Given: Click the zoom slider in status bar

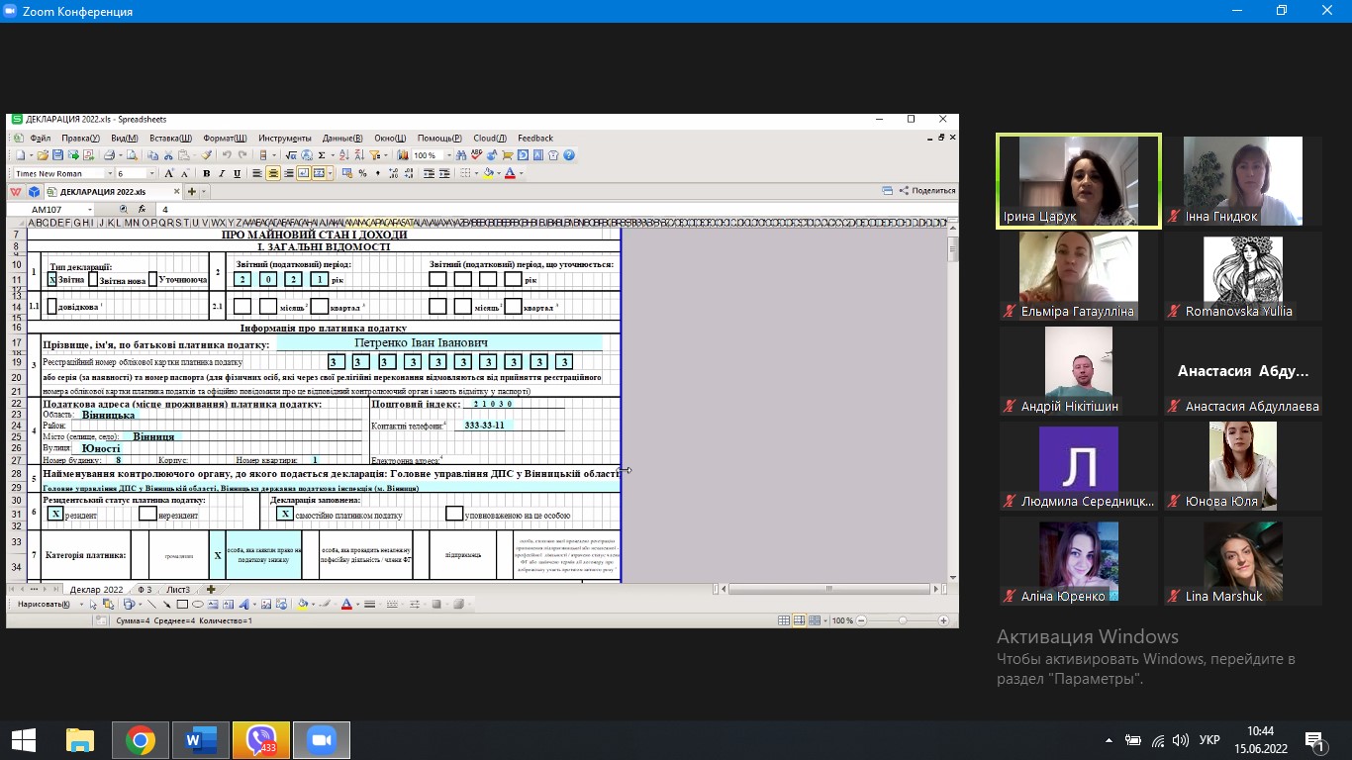Looking at the screenshot, I should [902, 620].
